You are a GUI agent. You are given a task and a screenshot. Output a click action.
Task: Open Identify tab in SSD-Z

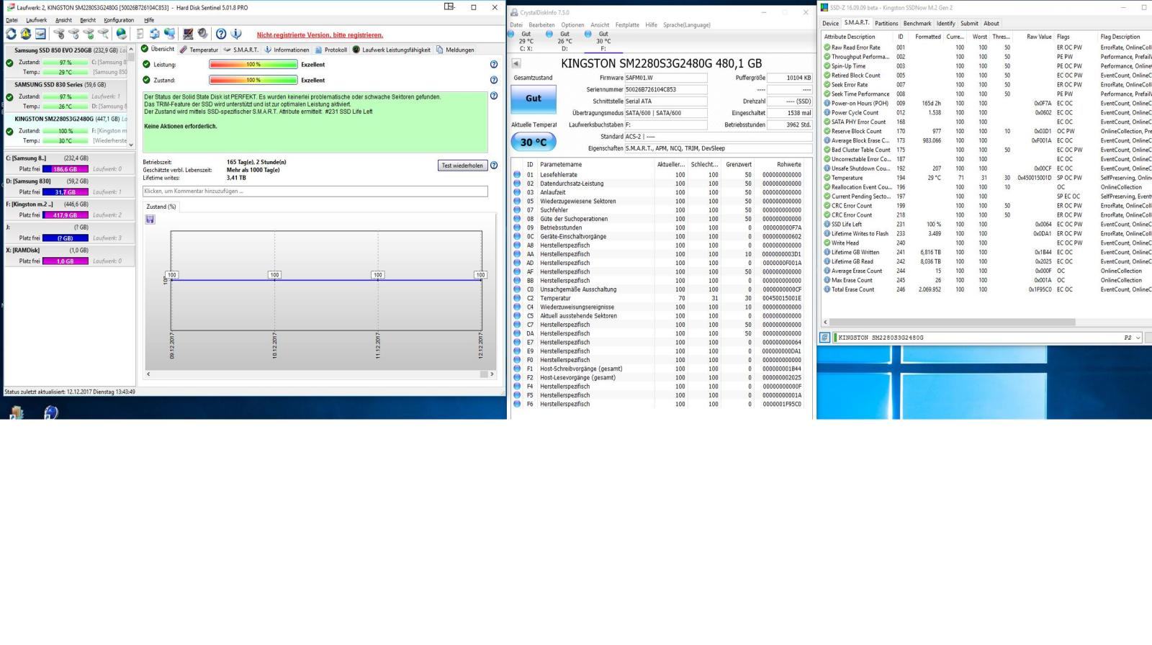(x=945, y=23)
